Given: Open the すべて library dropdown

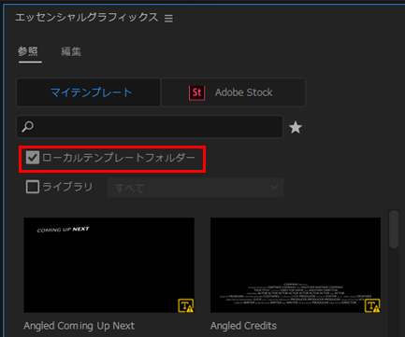Looking at the screenshot, I should [195, 188].
